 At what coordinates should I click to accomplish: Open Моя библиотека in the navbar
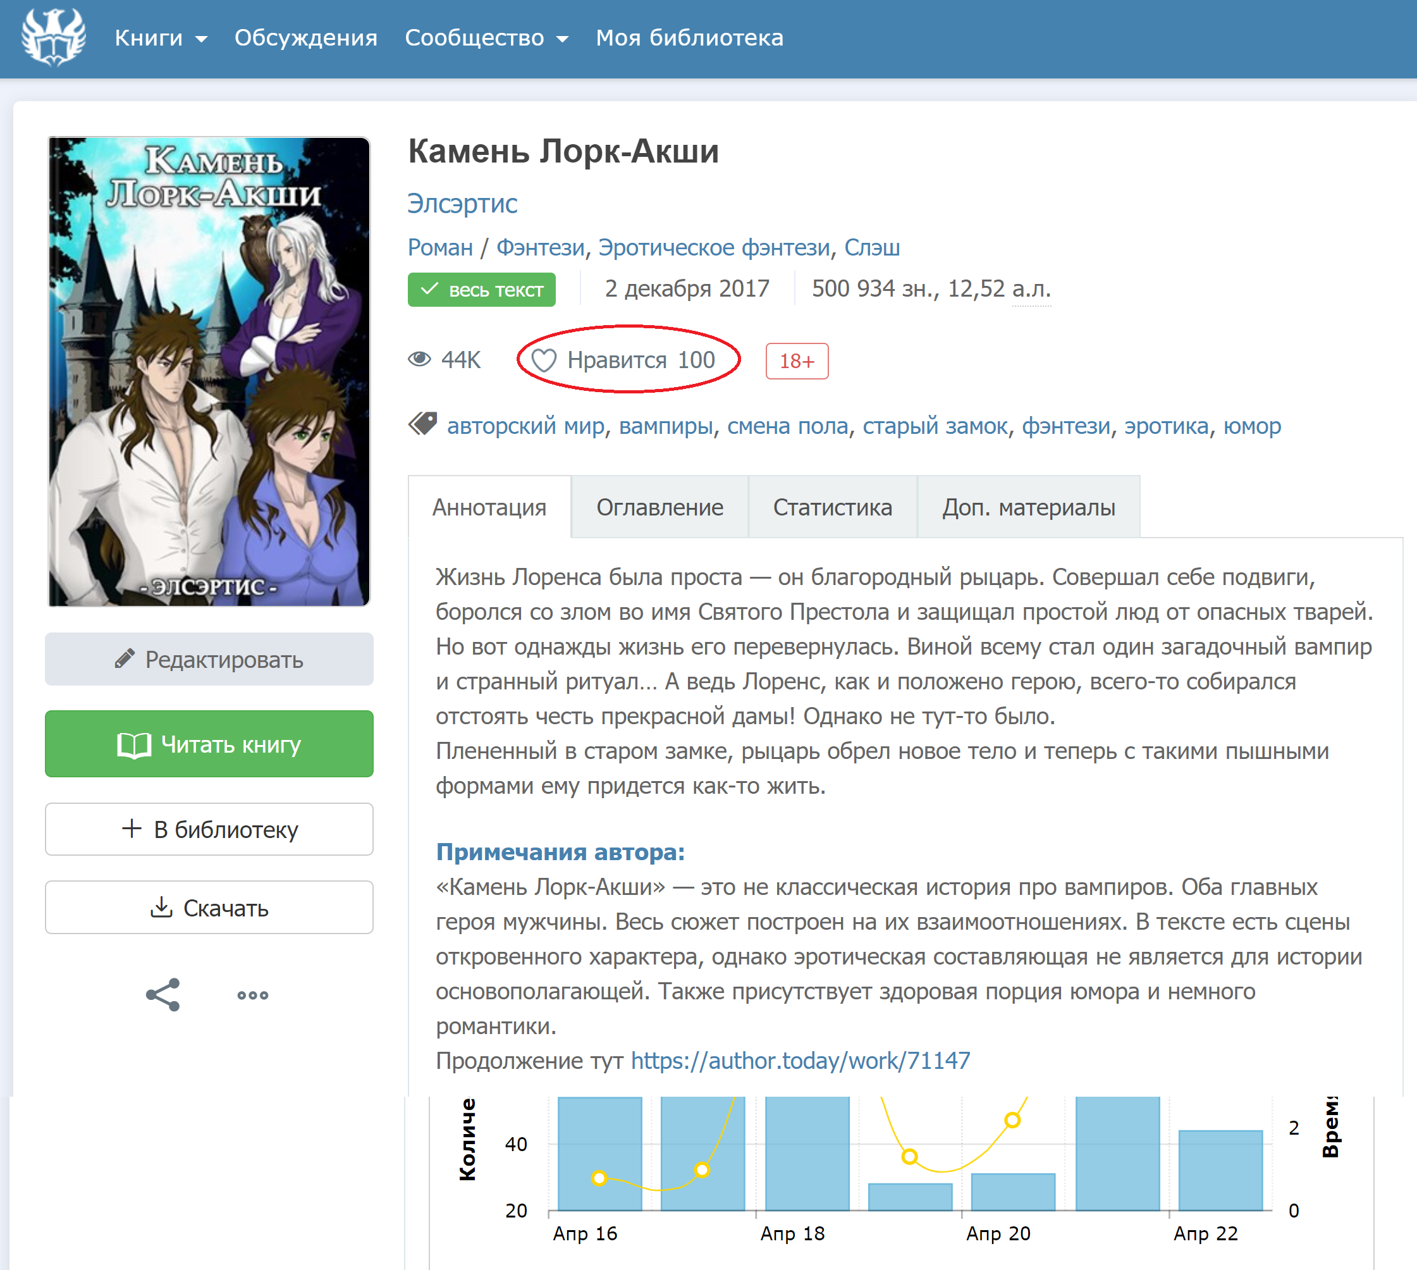[x=689, y=38]
